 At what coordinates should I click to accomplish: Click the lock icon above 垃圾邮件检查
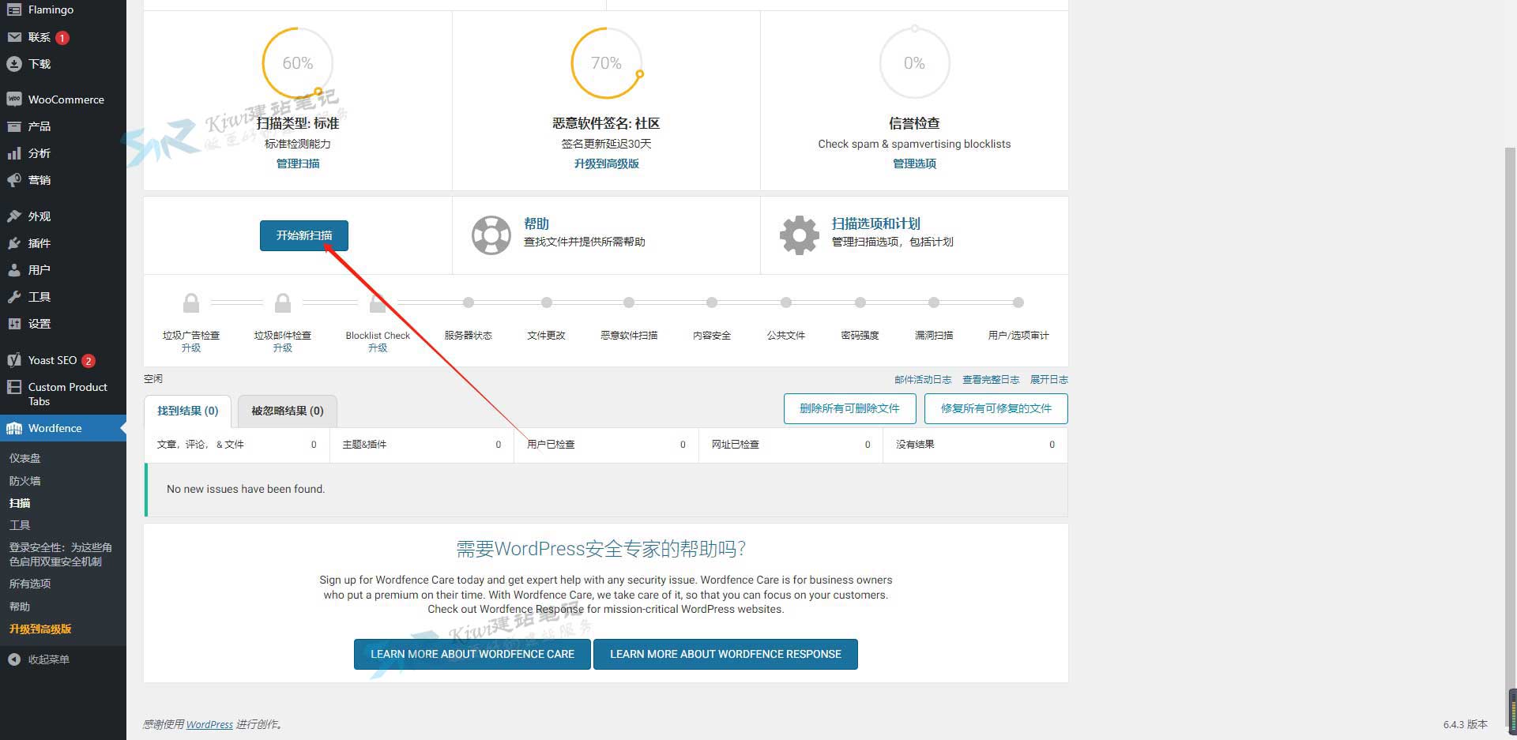coord(283,302)
